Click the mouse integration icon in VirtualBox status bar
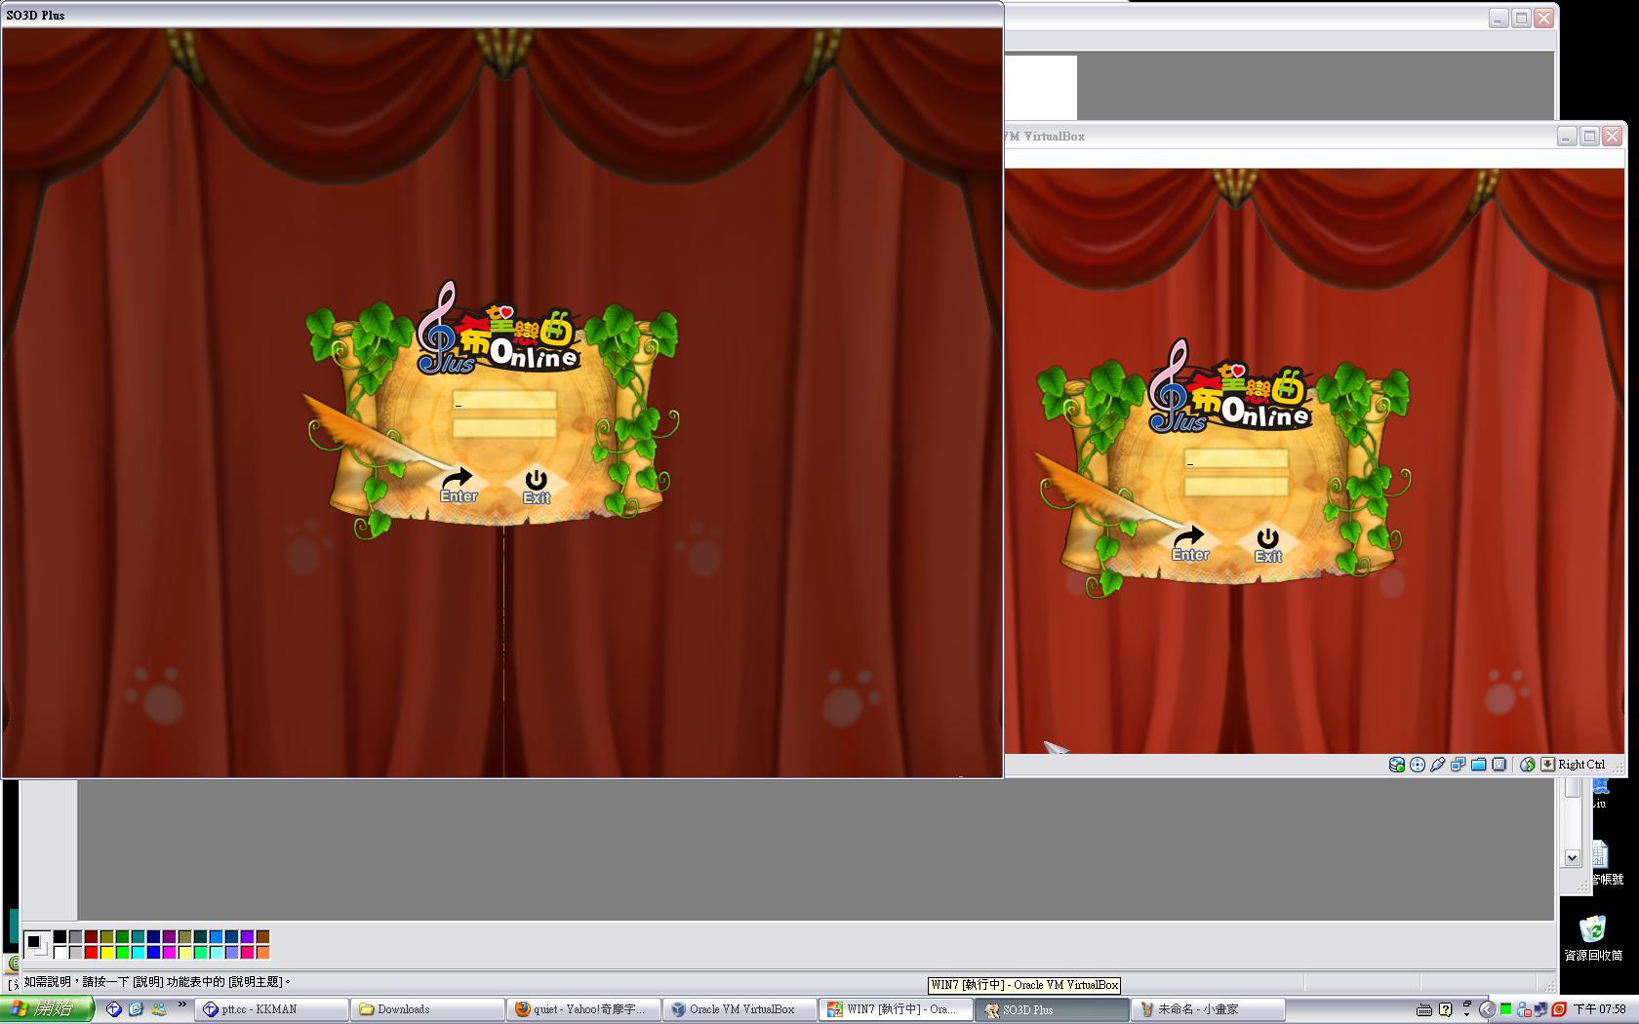The width and height of the screenshot is (1639, 1024). 1528,765
